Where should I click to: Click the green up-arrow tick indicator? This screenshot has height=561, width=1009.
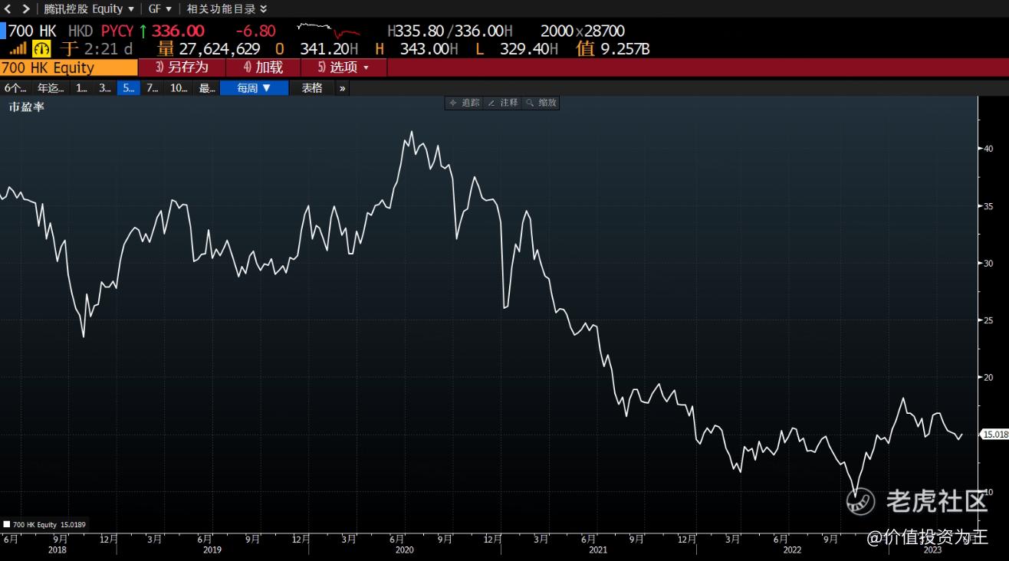pos(143,31)
